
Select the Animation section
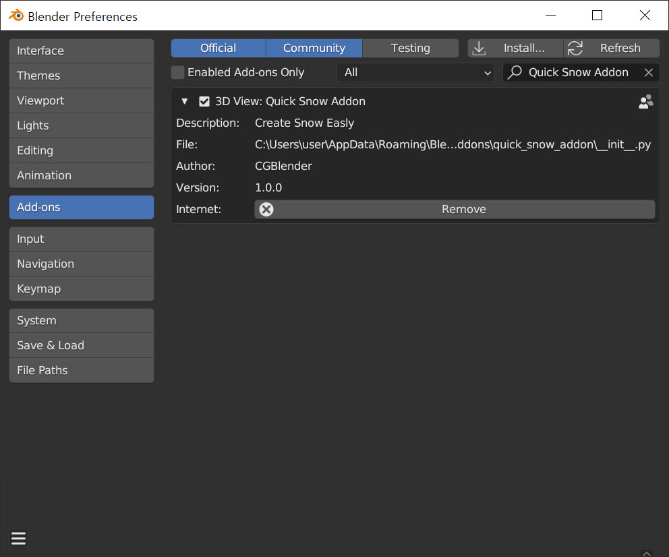coord(82,176)
